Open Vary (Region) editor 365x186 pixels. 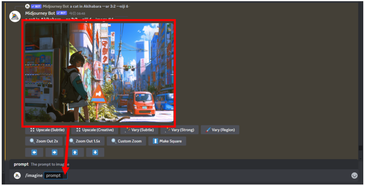pyautogui.click(x=220, y=130)
